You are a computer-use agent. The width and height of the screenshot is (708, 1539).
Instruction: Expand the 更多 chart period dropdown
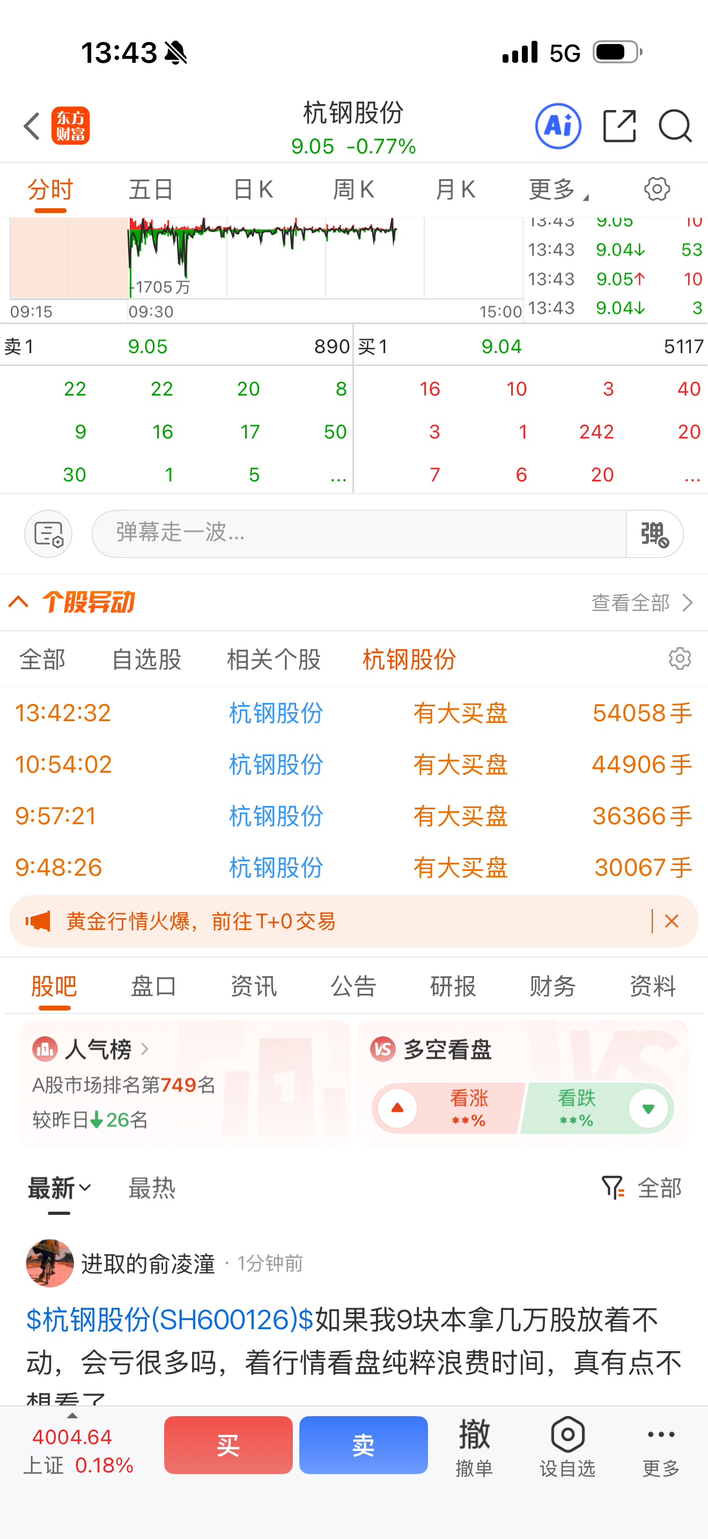[x=558, y=190]
